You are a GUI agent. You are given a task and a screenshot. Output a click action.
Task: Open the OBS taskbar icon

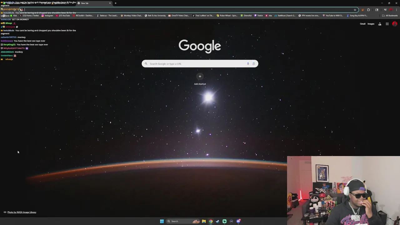coord(231,221)
